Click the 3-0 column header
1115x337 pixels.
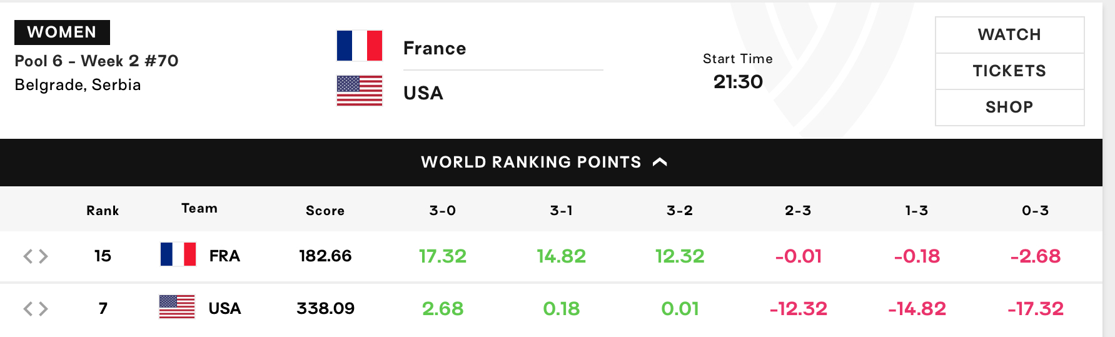tap(443, 211)
